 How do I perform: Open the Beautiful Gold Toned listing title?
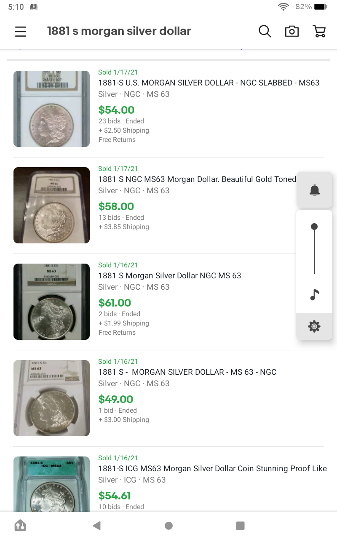tap(197, 179)
